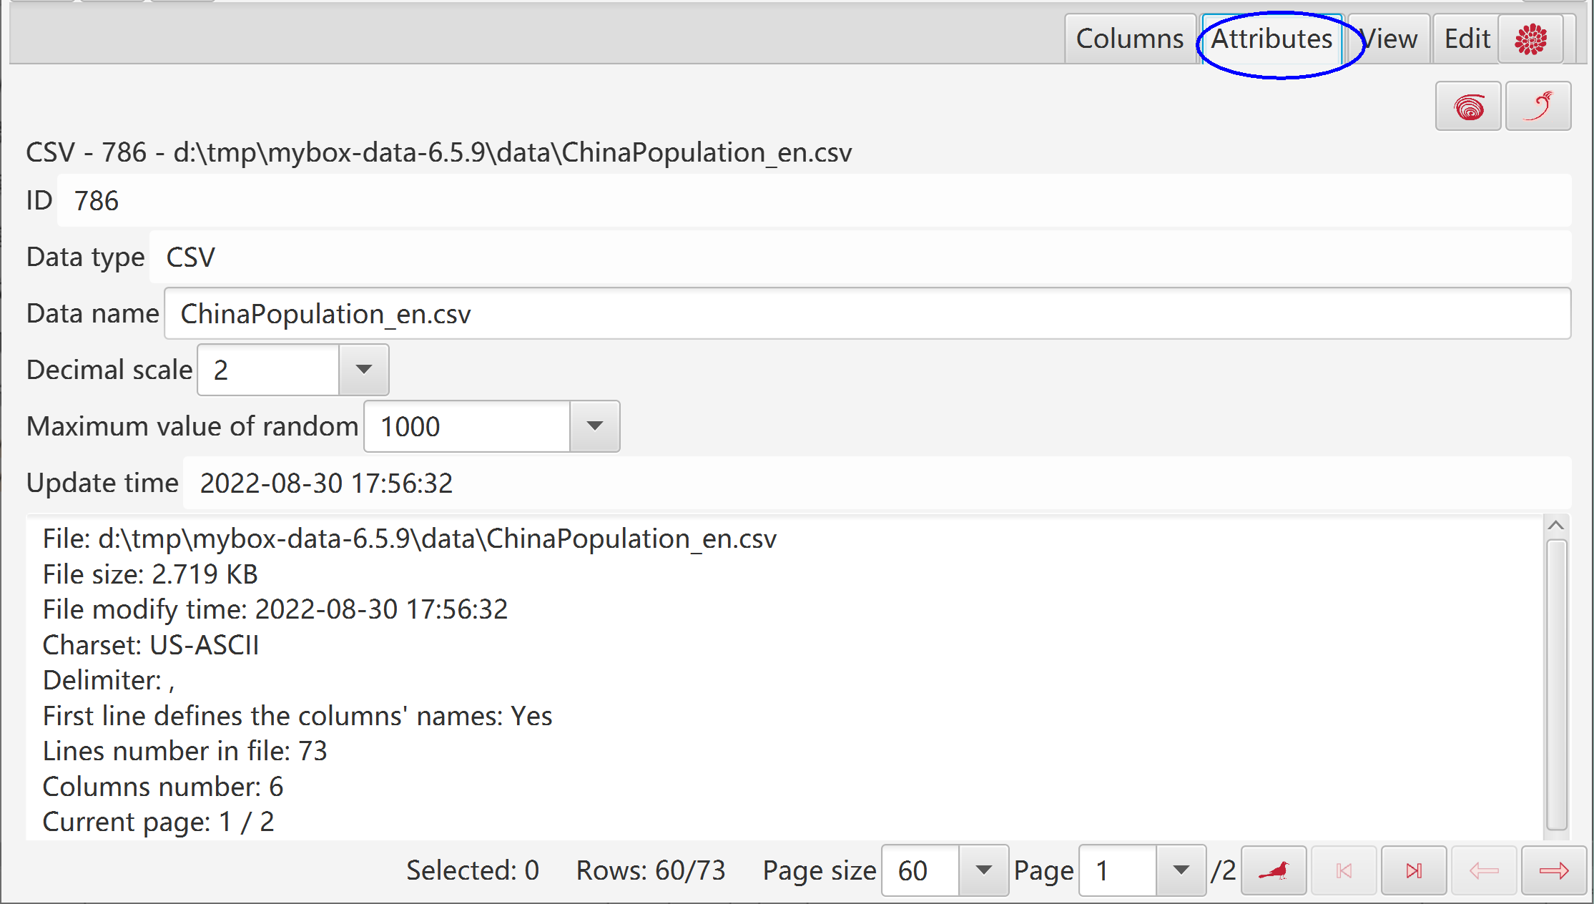Click the red spiral recover icon button
The image size is (1594, 904).
(x=1468, y=107)
